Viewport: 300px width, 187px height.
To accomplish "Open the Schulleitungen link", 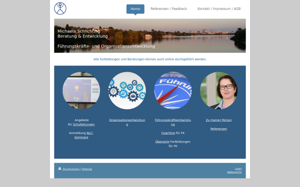I will pyautogui.click(x=83, y=124).
